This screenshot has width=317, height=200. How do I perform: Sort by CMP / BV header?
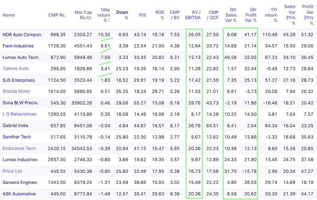[x=175, y=15]
